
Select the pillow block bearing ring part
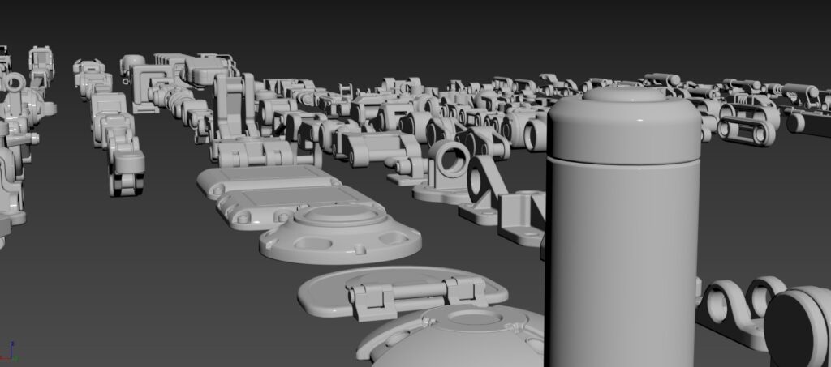click(x=443, y=172)
